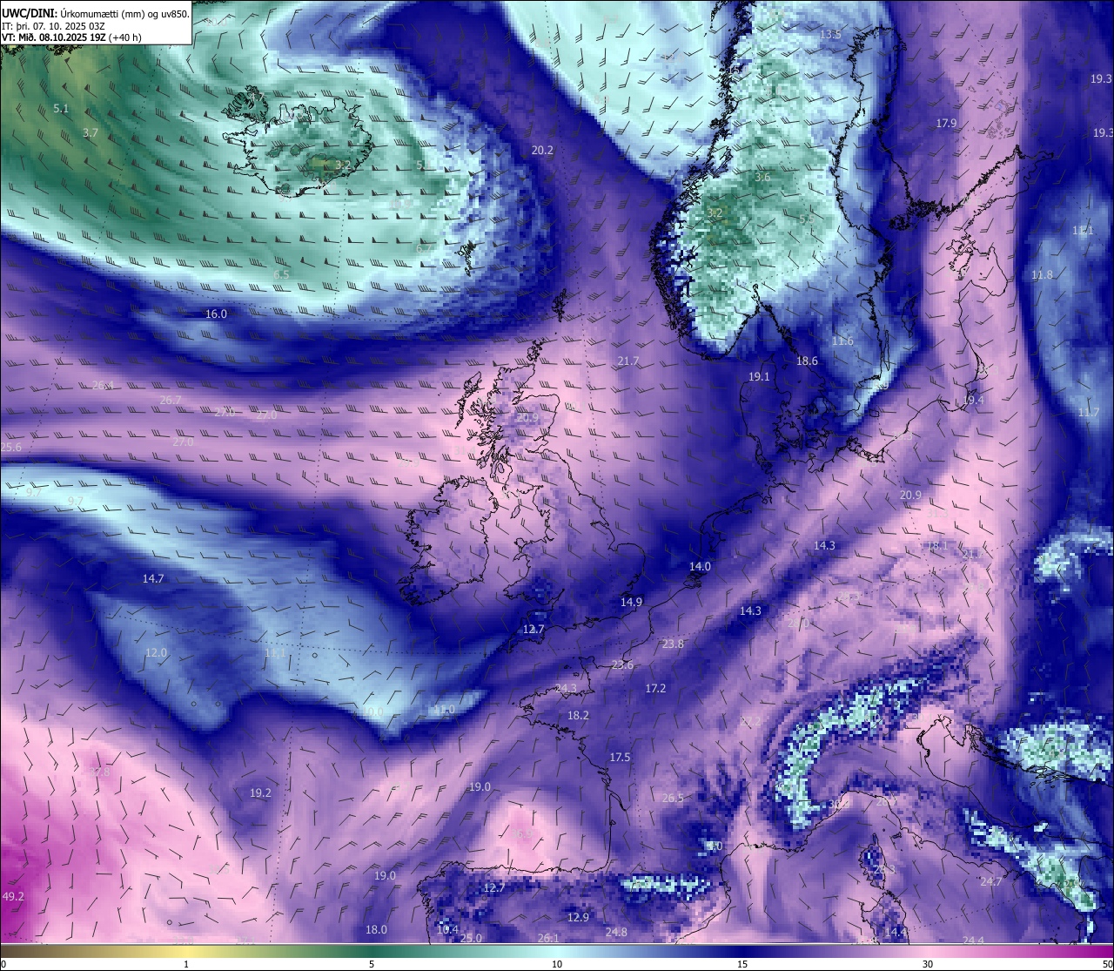Click the 19.2 value on the map
The height and width of the screenshot is (971, 1114).
(260, 792)
